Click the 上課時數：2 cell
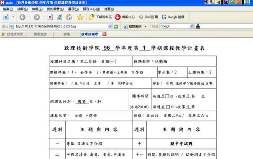This screenshot has height=159, width=253. [202, 72]
